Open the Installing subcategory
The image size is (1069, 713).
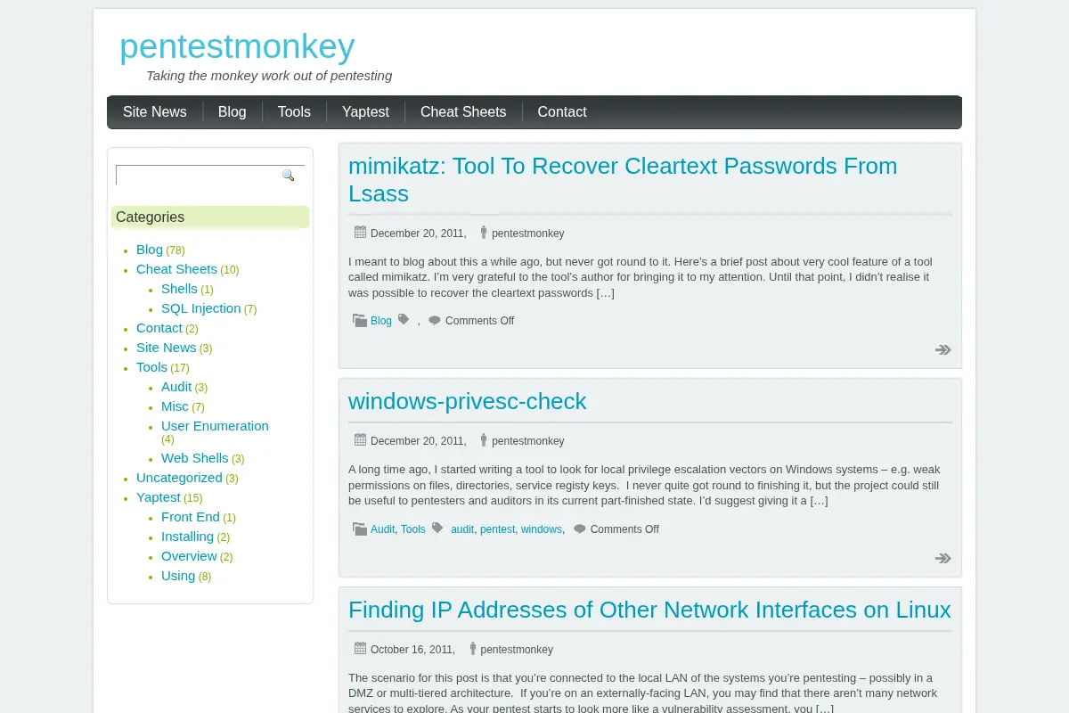[x=187, y=537]
